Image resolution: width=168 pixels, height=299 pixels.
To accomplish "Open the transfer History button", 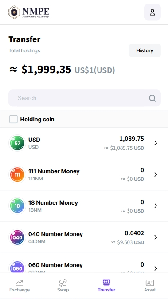I will (x=145, y=50).
